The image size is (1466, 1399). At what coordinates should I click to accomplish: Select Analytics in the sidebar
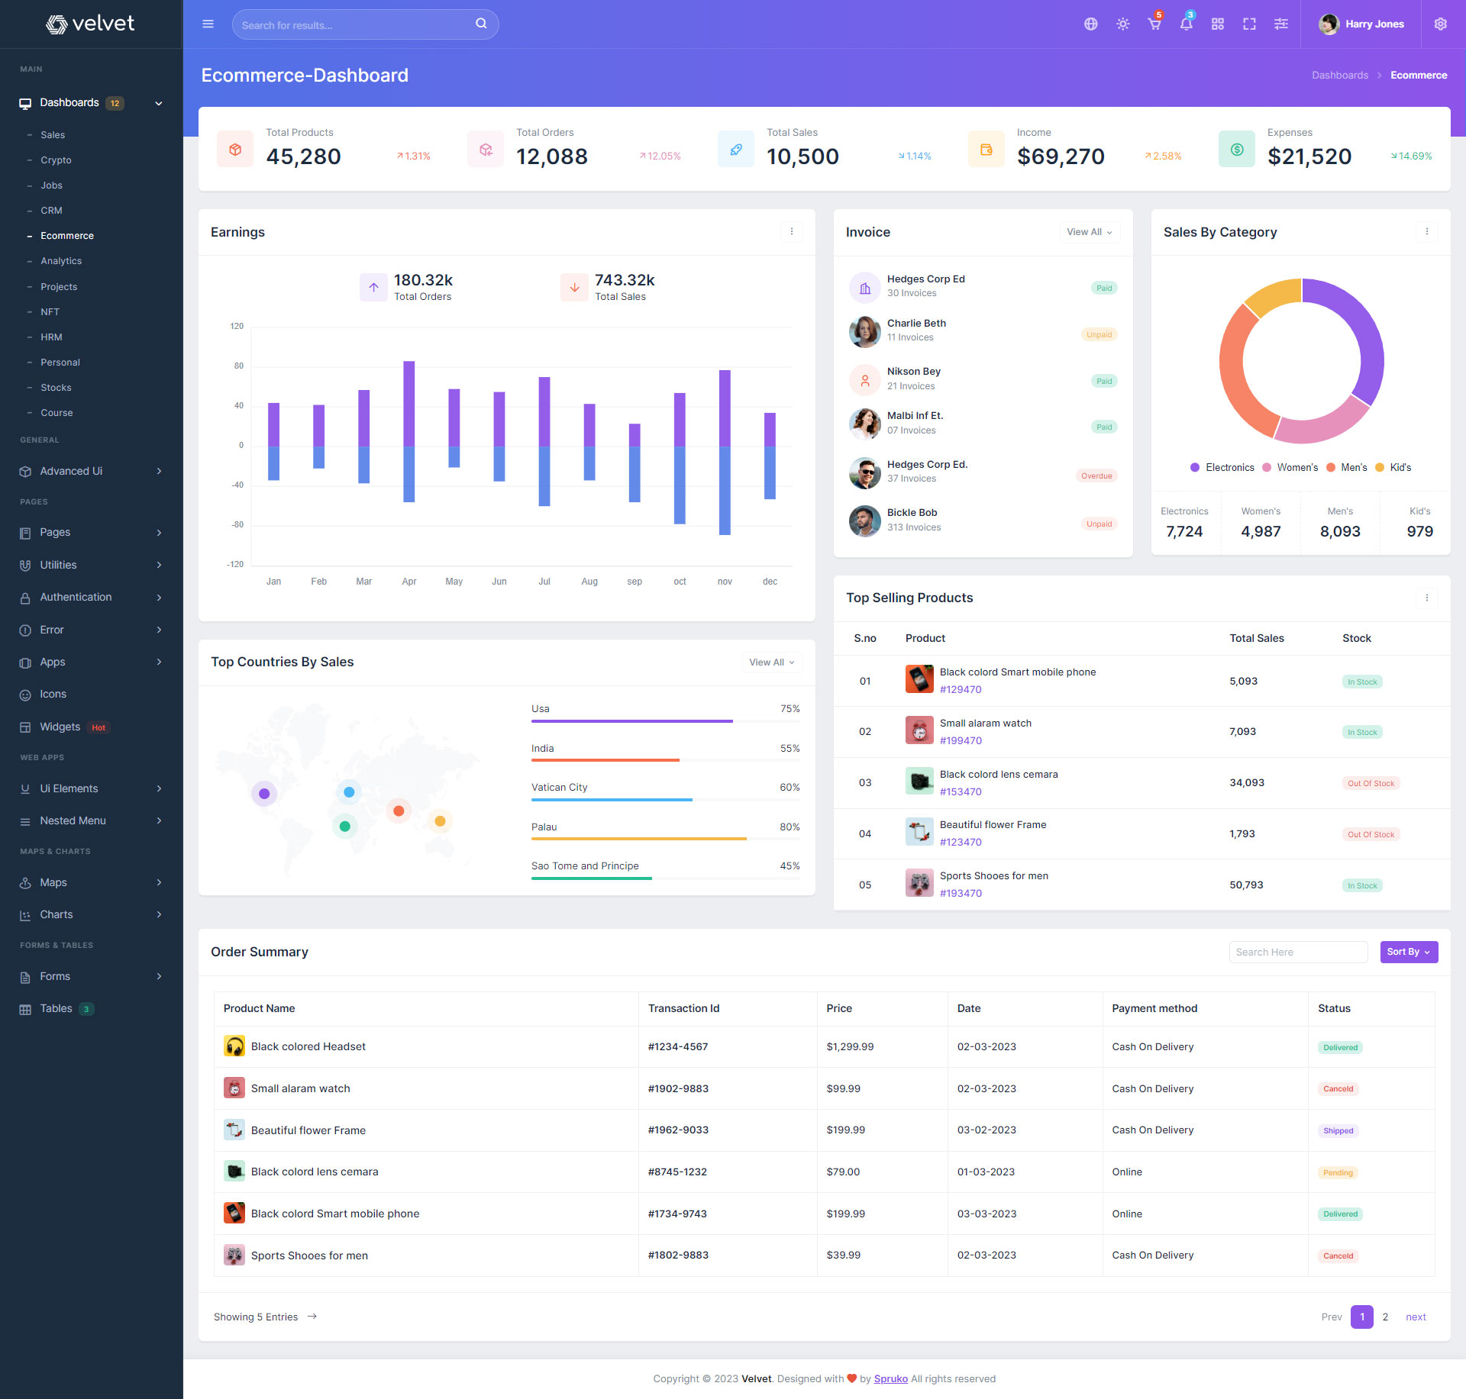(61, 261)
